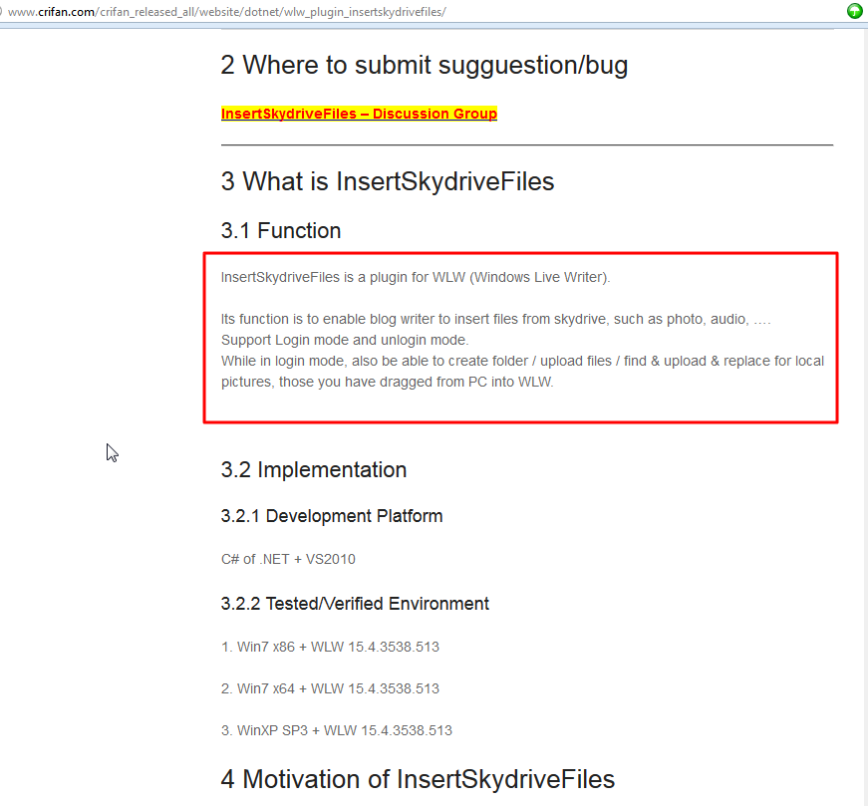This screenshot has height=806, width=868.
Task: Click the green arrow icon in address bar
Action: click(855, 11)
